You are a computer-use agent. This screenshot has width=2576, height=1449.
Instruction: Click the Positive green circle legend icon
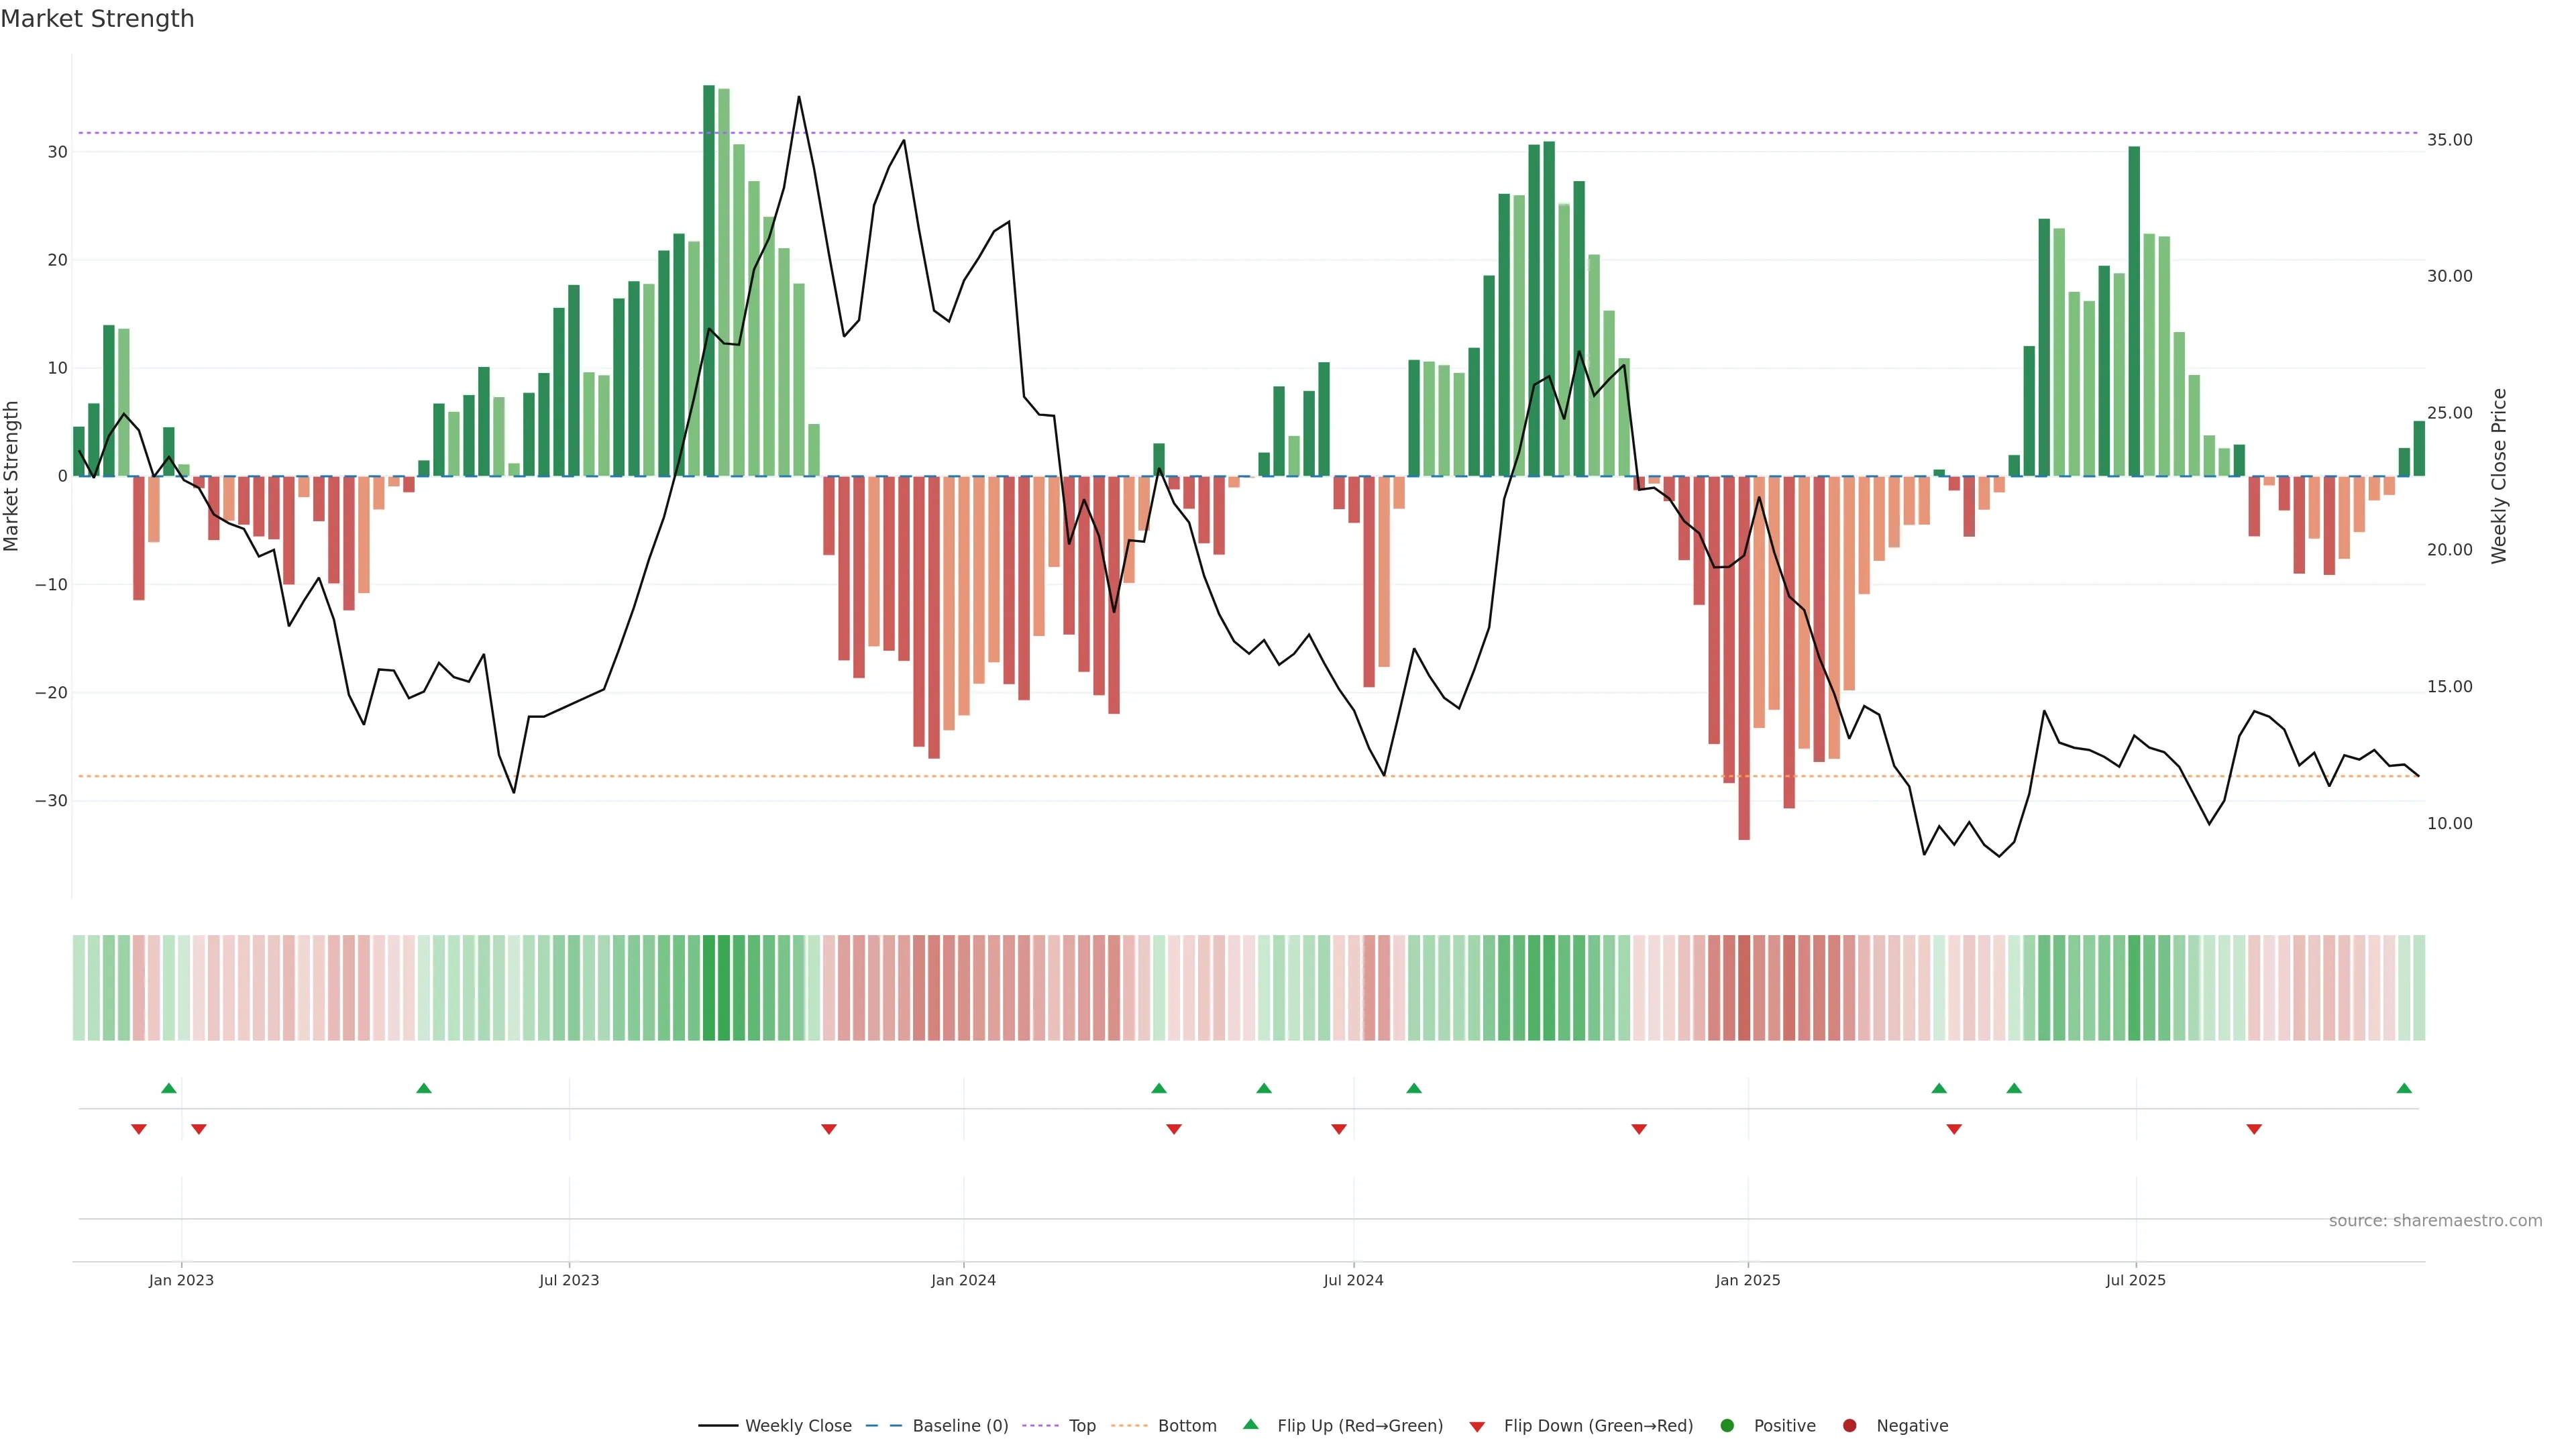[1727, 1425]
